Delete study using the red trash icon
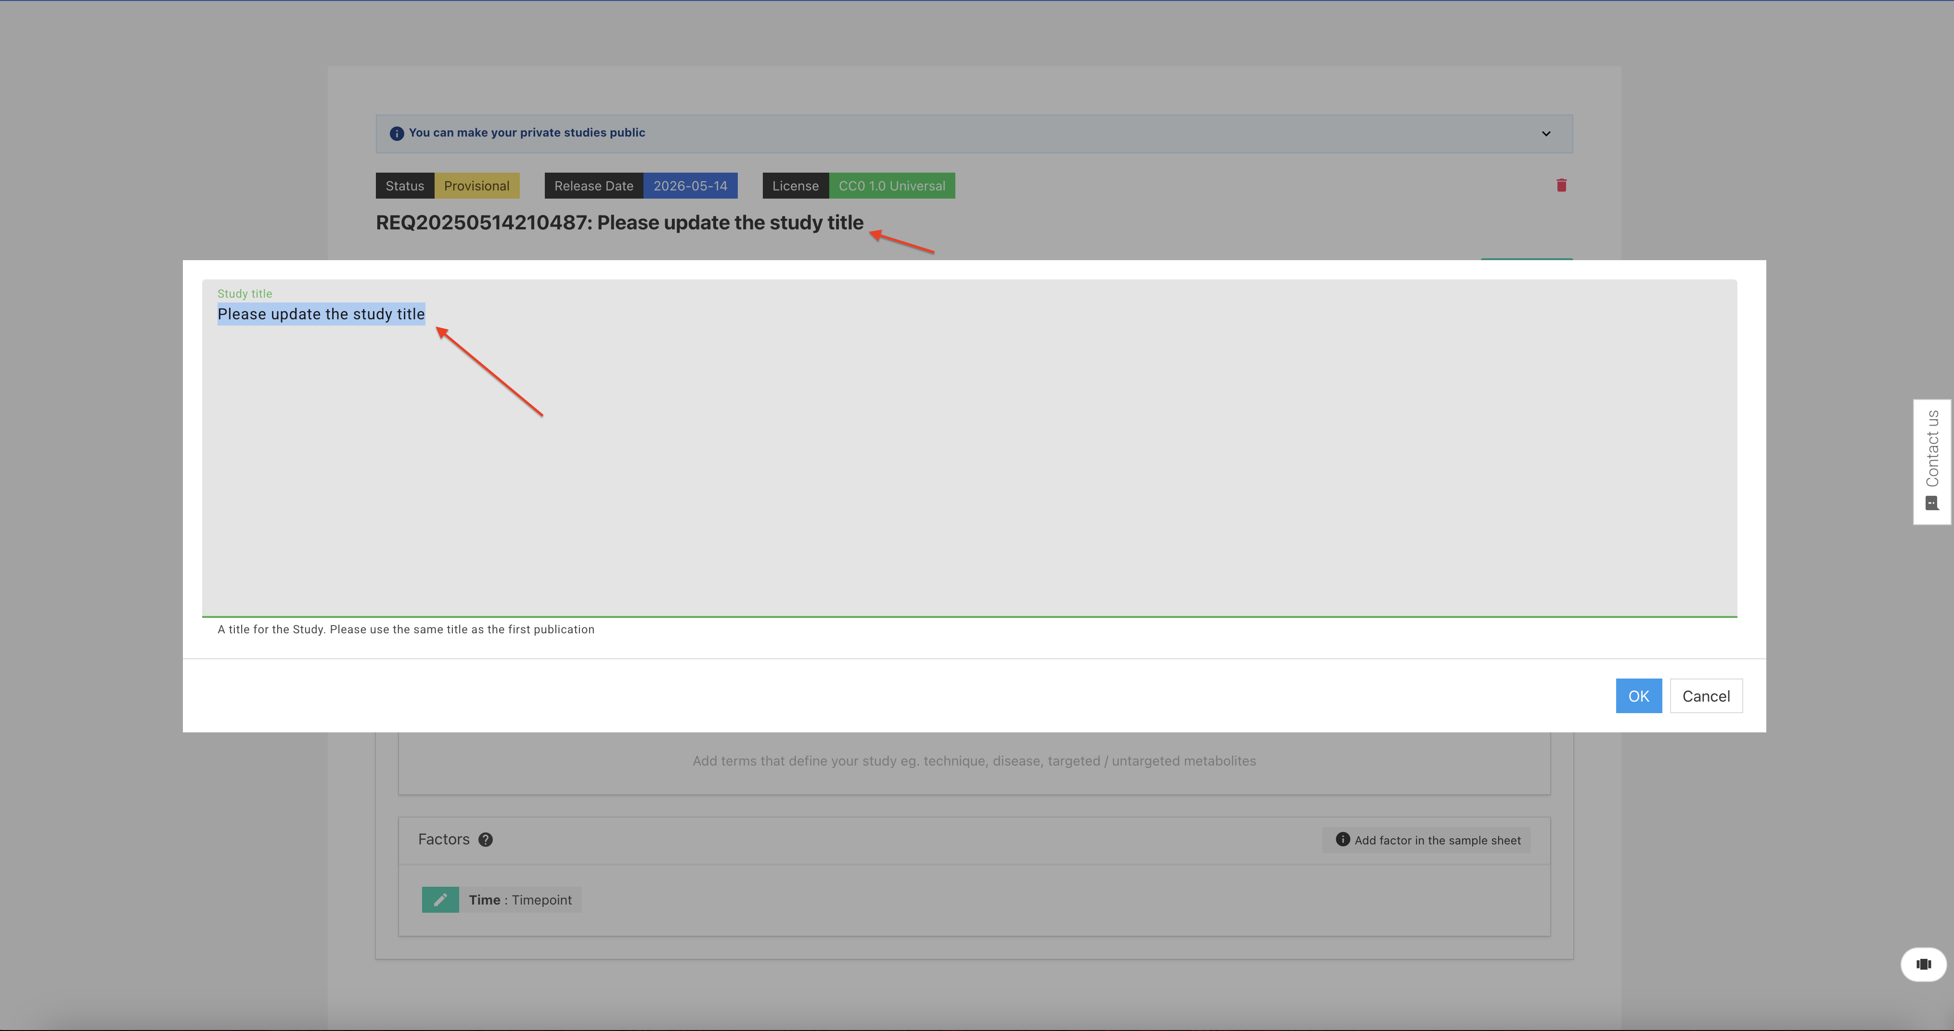1954x1031 pixels. 1561,185
